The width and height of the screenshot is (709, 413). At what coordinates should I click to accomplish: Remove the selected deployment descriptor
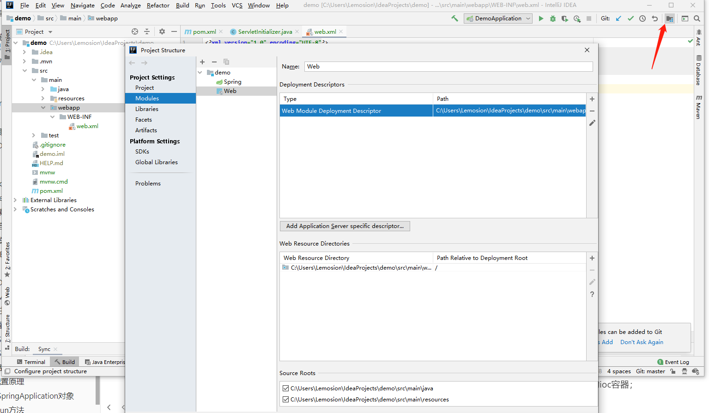pyautogui.click(x=592, y=111)
